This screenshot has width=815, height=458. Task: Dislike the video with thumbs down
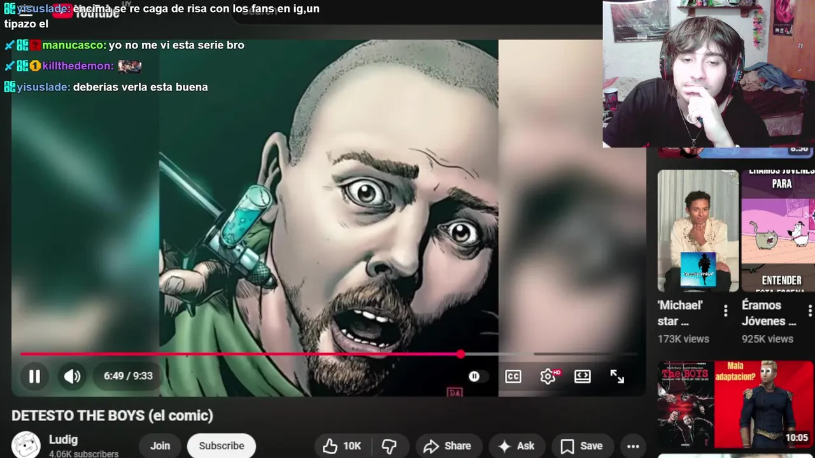click(389, 447)
